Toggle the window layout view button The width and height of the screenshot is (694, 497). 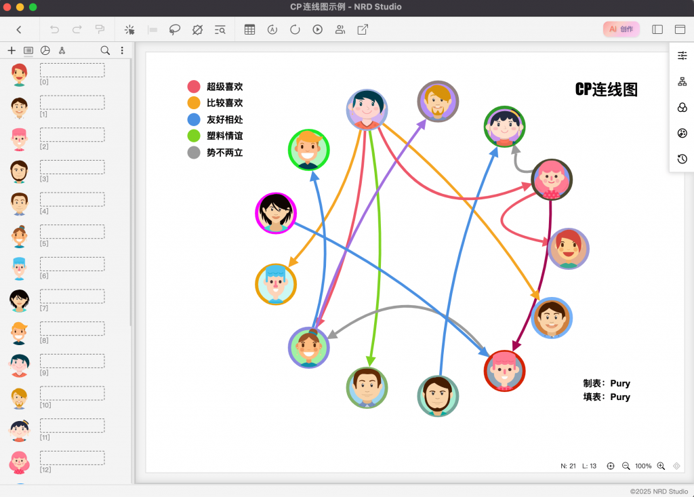coord(680,30)
